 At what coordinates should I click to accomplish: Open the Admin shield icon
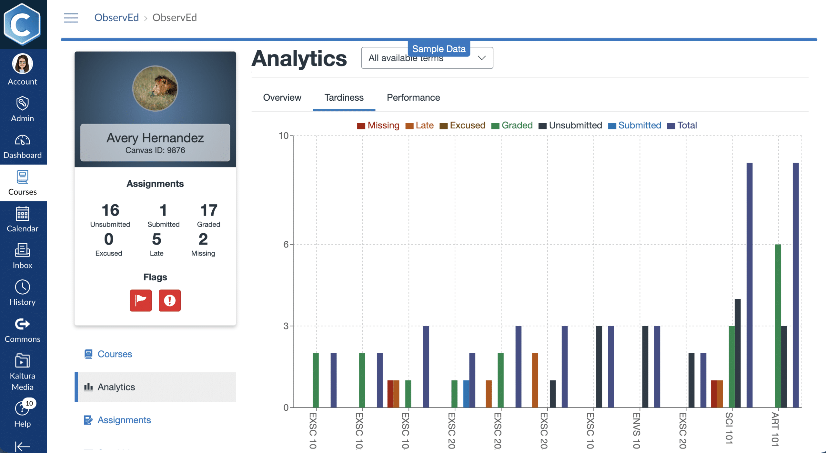coord(22,104)
